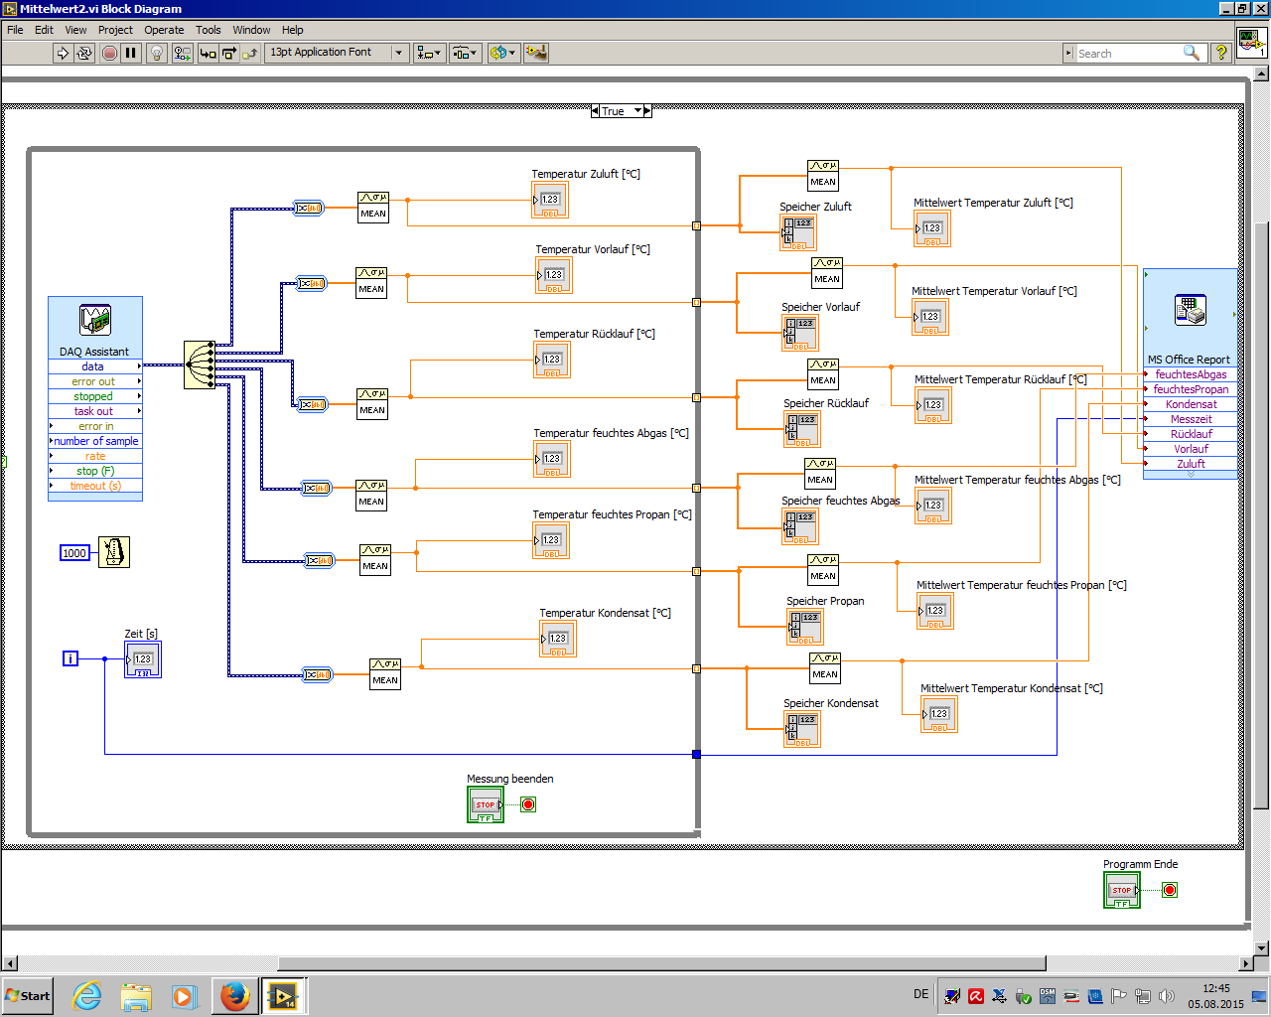The height and width of the screenshot is (1017, 1271).
Task: Open the 13pt Application Font dropdown
Action: click(x=337, y=53)
